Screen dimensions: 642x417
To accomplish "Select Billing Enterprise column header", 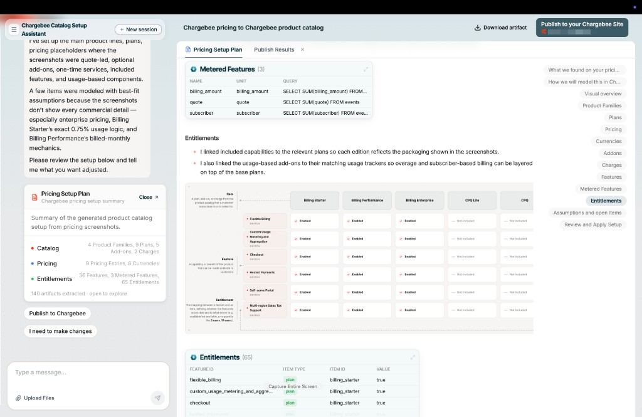I will pyautogui.click(x=419, y=200).
